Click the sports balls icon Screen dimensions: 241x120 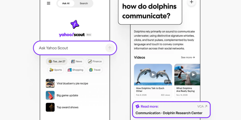(51, 70)
